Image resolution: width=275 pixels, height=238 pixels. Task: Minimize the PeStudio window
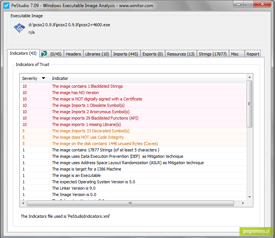pos(238,4)
